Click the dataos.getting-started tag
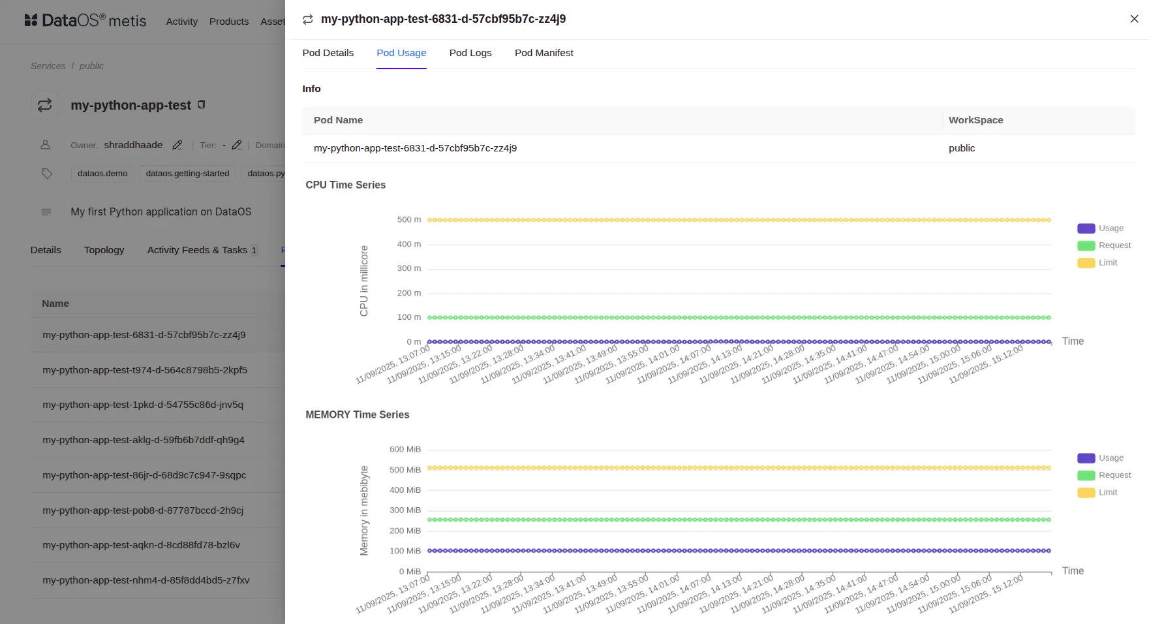 point(188,174)
